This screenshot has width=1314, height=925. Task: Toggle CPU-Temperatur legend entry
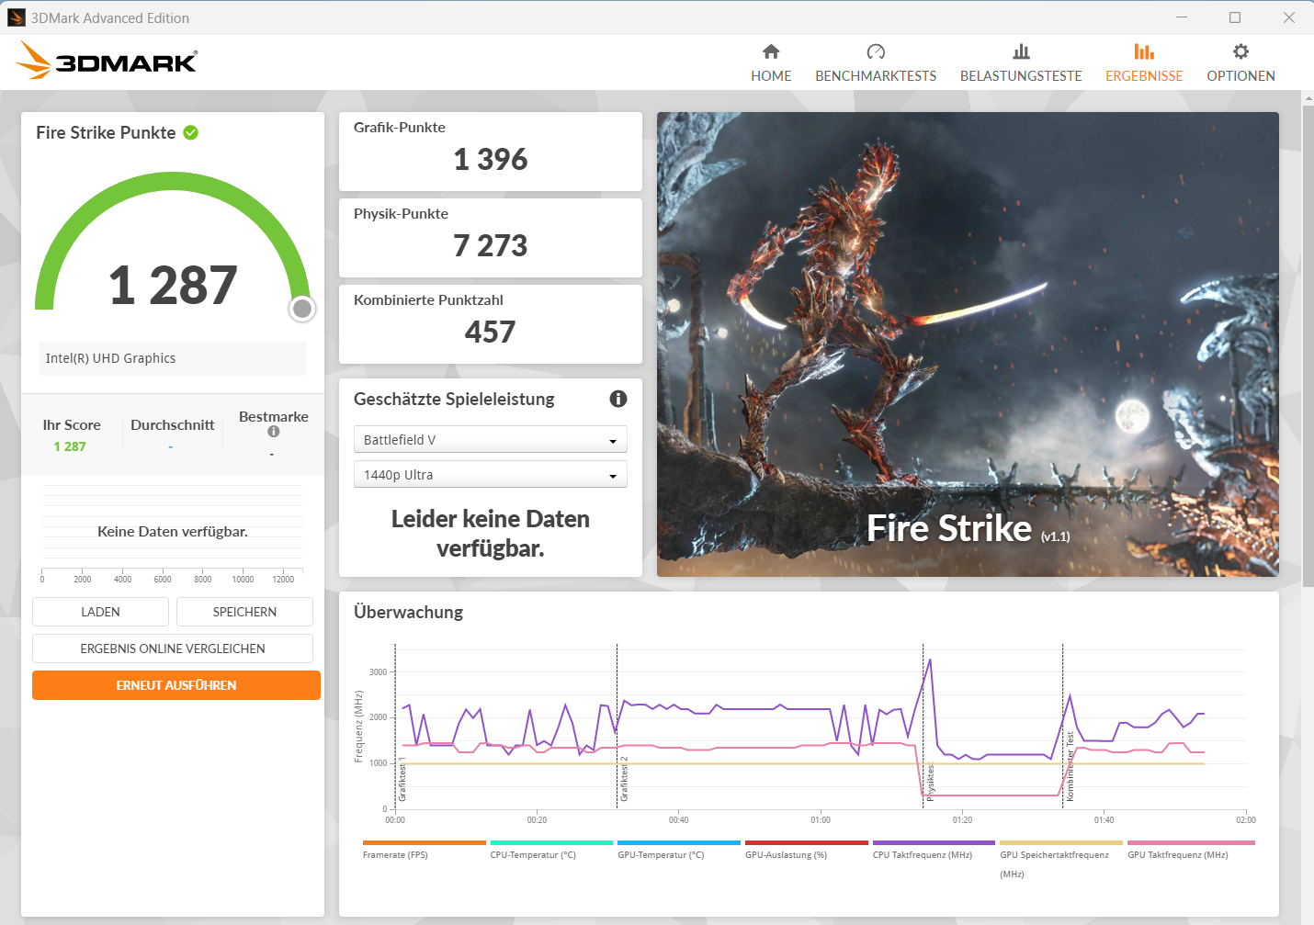533,854
